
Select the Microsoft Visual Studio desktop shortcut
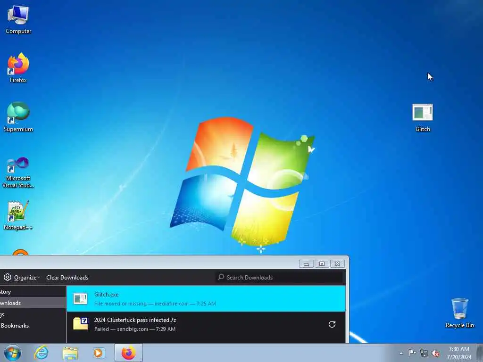[x=18, y=173]
